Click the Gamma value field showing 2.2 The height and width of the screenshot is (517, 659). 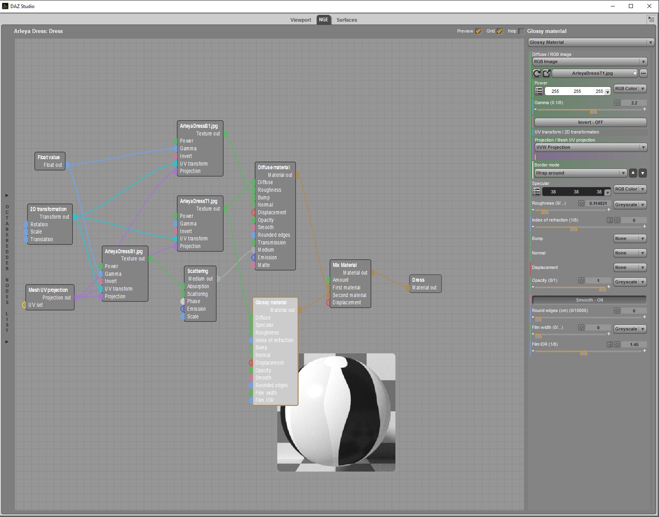click(634, 103)
